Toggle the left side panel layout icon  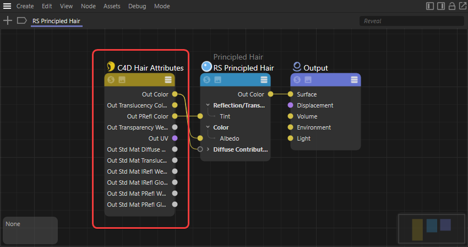pos(430,7)
